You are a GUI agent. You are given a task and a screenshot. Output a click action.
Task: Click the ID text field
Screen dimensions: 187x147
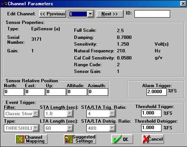[152, 14]
